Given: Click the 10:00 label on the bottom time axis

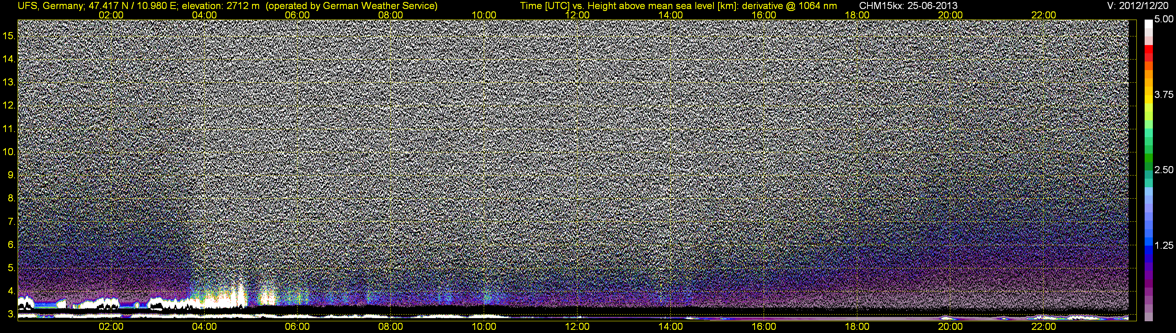Looking at the screenshot, I should click(x=484, y=327).
